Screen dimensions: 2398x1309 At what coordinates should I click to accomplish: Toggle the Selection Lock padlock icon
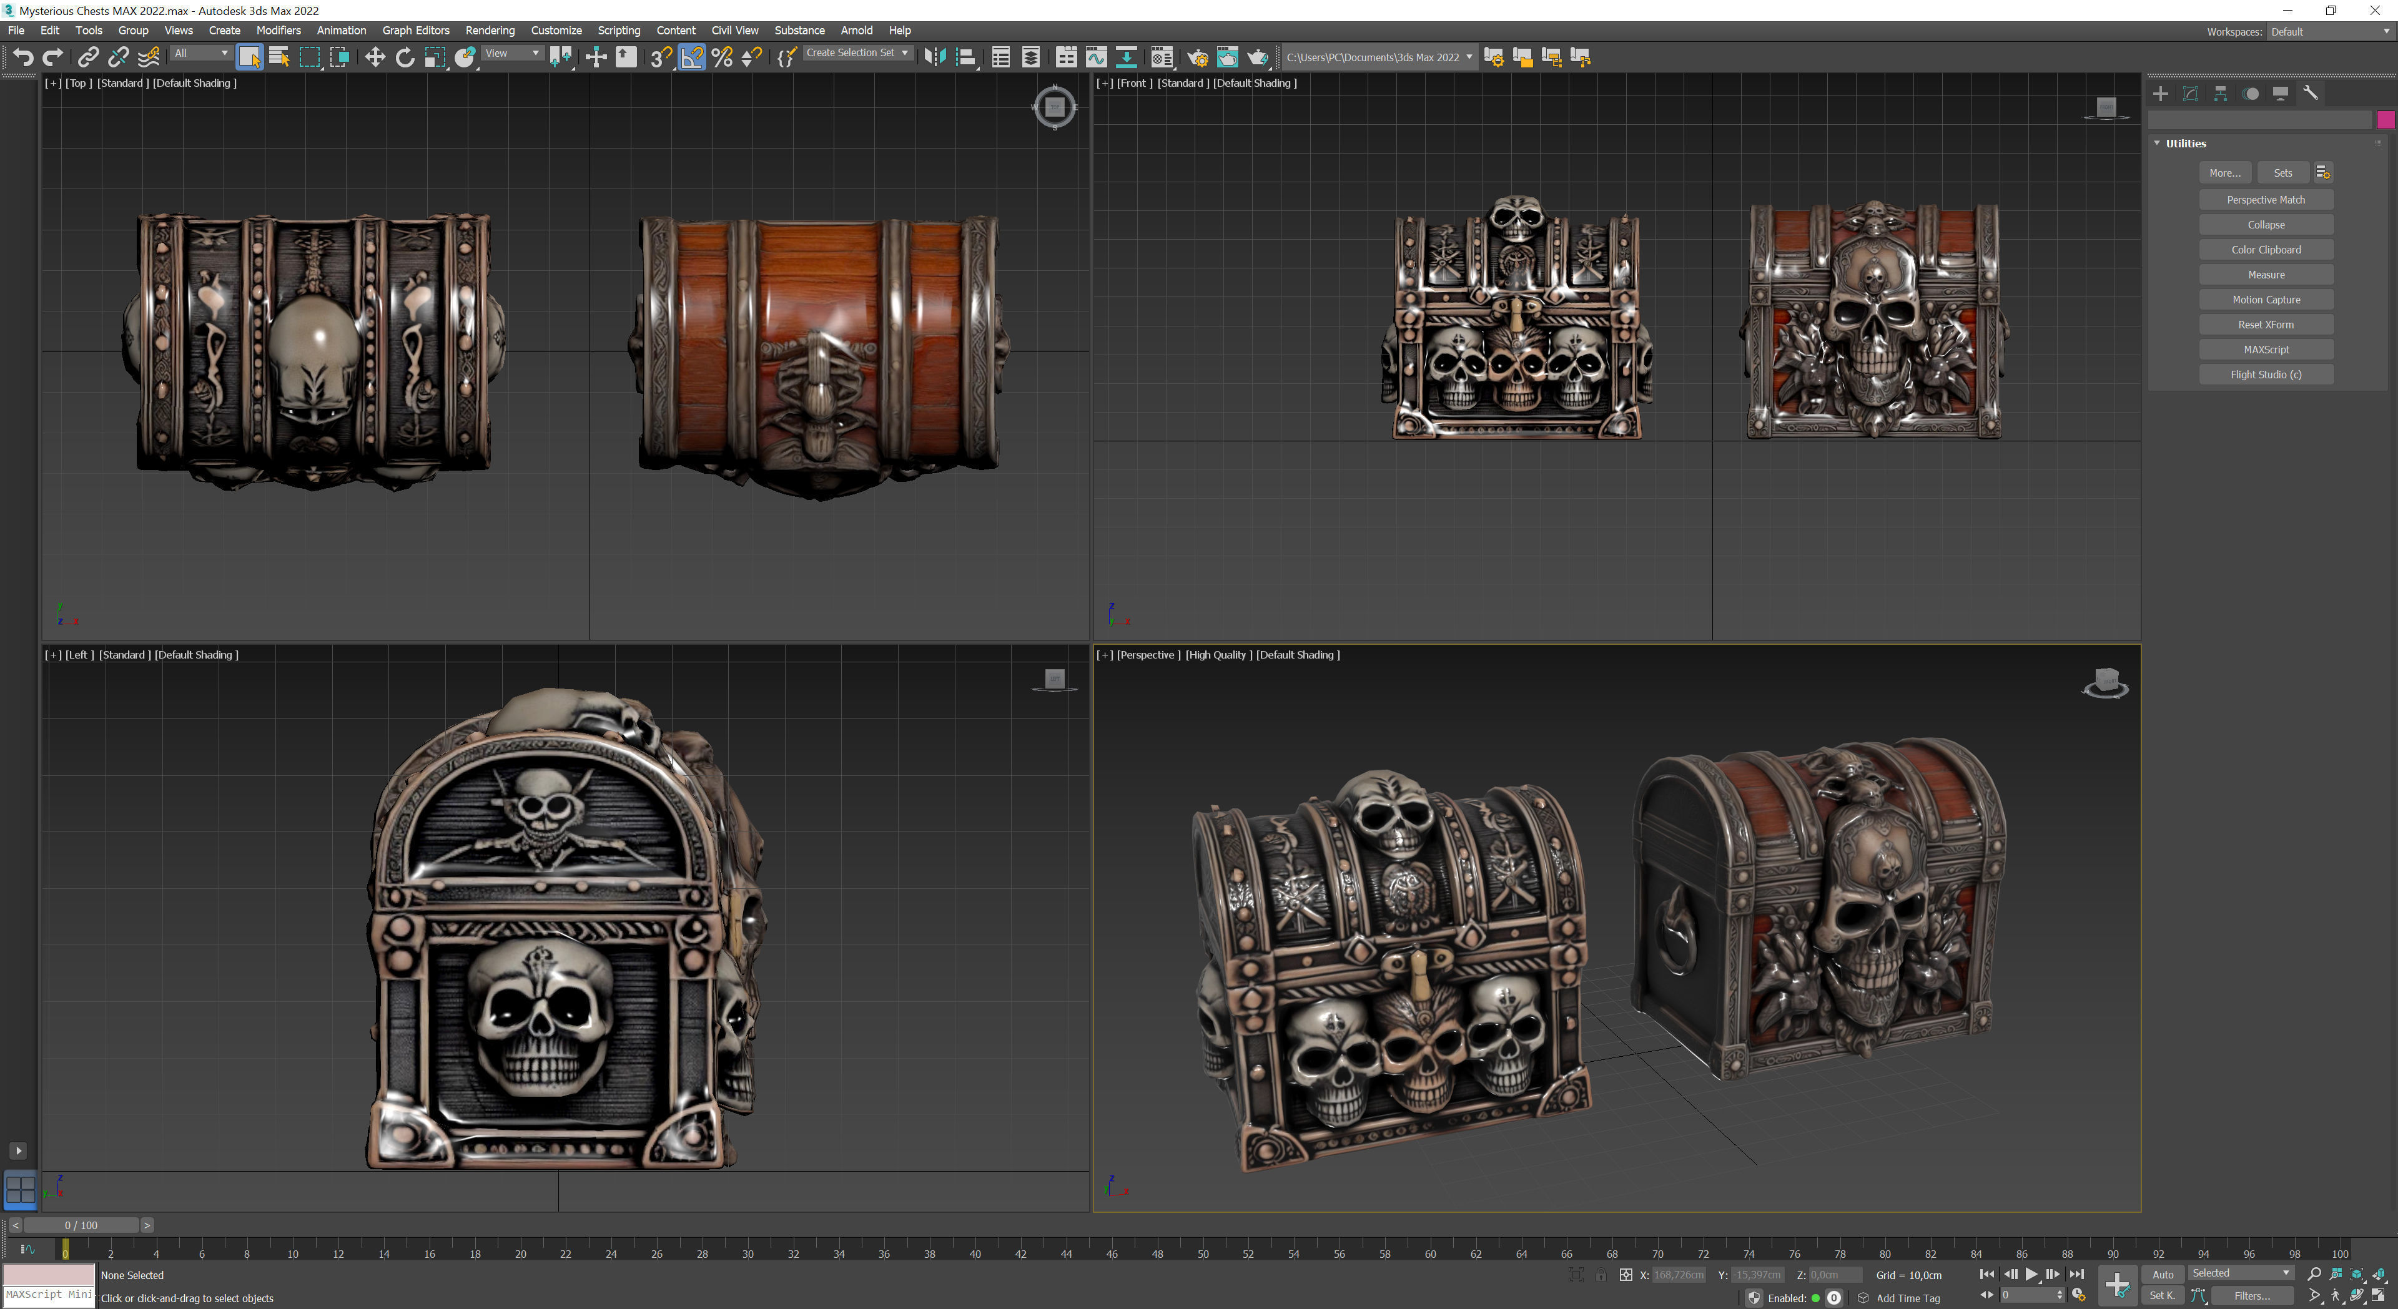click(x=1600, y=1275)
